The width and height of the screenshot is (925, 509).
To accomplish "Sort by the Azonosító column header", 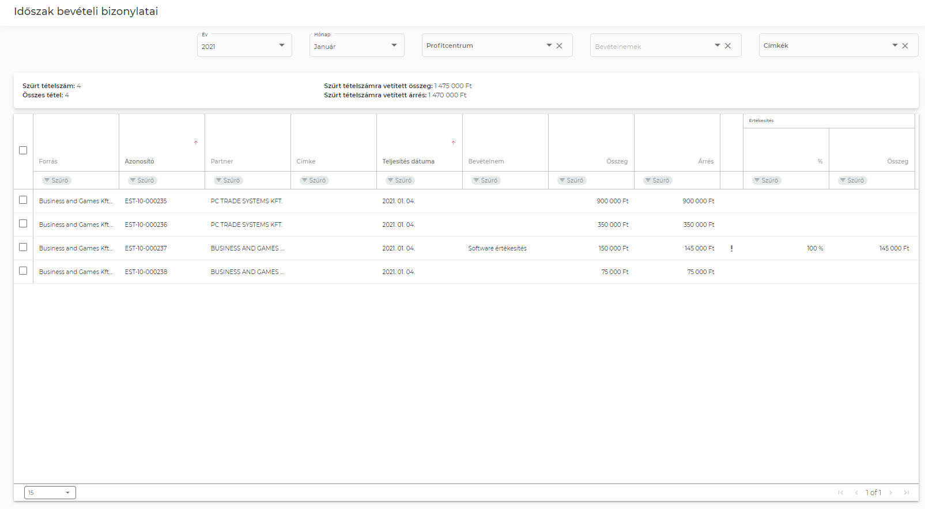I will (139, 161).
